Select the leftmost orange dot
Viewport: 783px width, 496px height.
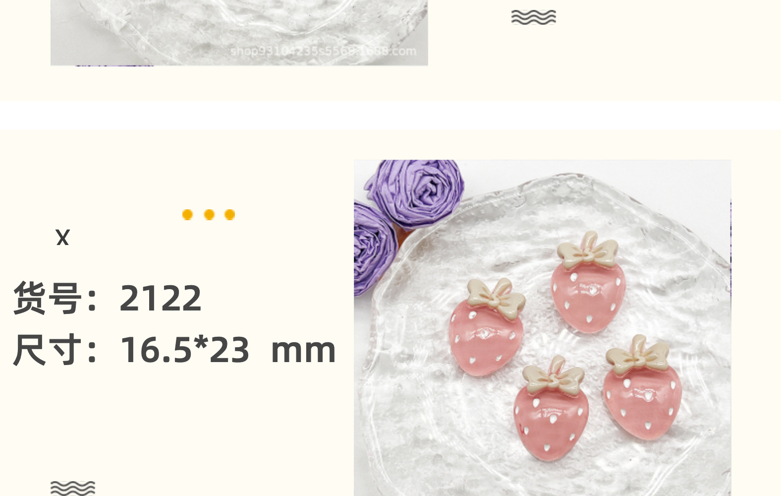(x=187, y=214)
